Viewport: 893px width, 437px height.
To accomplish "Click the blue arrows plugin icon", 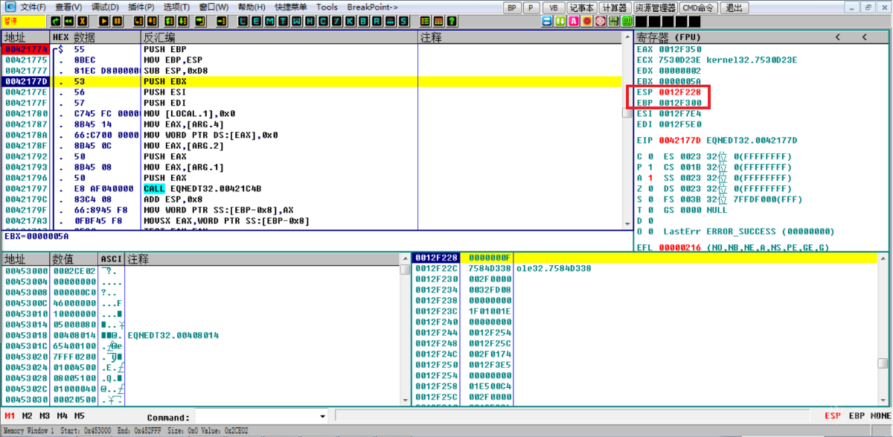I will click(x=547, y=21).
